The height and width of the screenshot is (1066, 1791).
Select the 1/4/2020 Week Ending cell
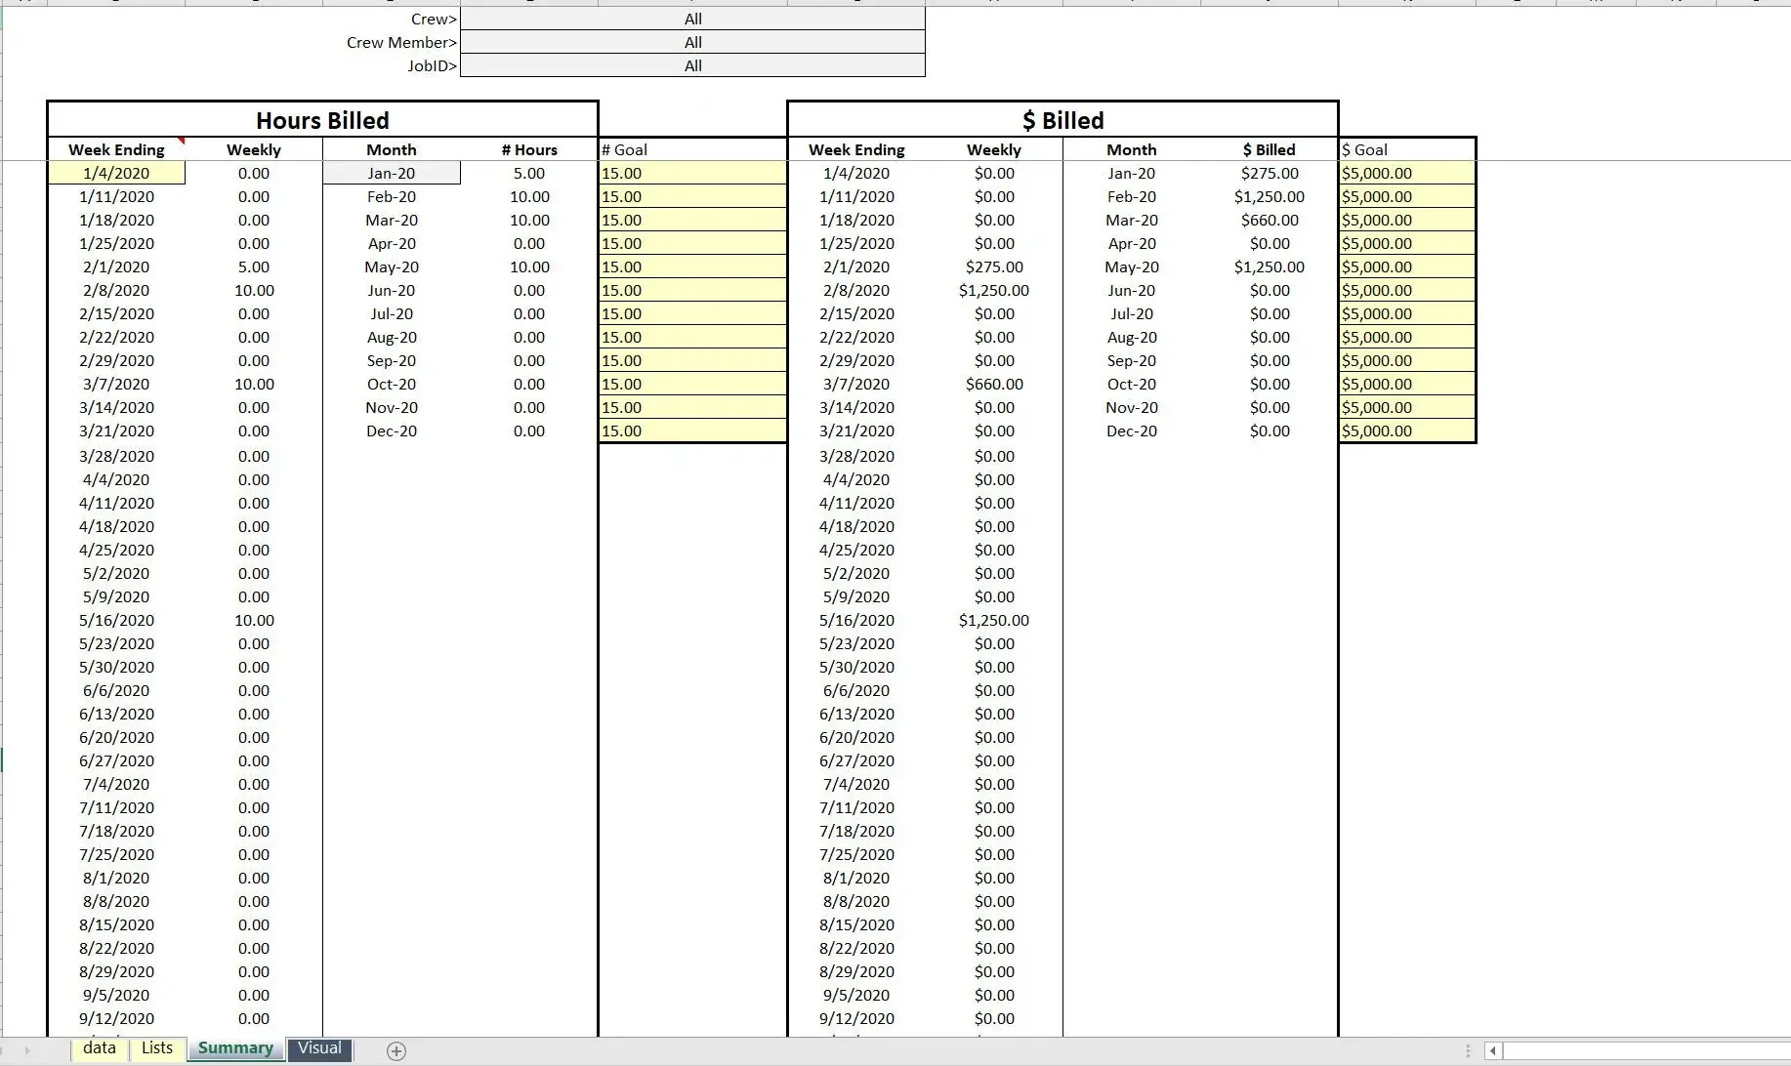(116, 173)
